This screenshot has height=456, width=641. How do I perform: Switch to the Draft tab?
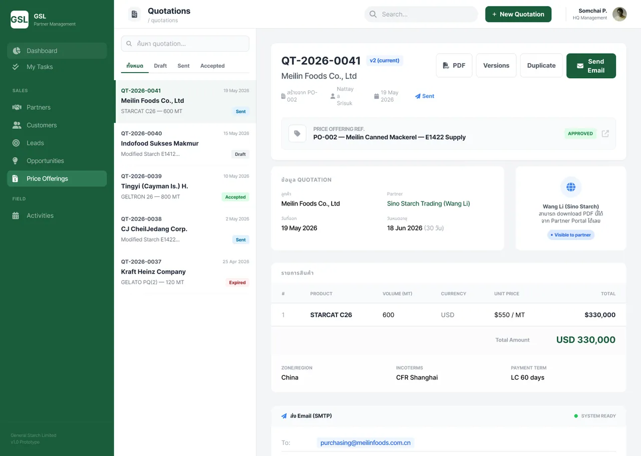click(160, 66)
